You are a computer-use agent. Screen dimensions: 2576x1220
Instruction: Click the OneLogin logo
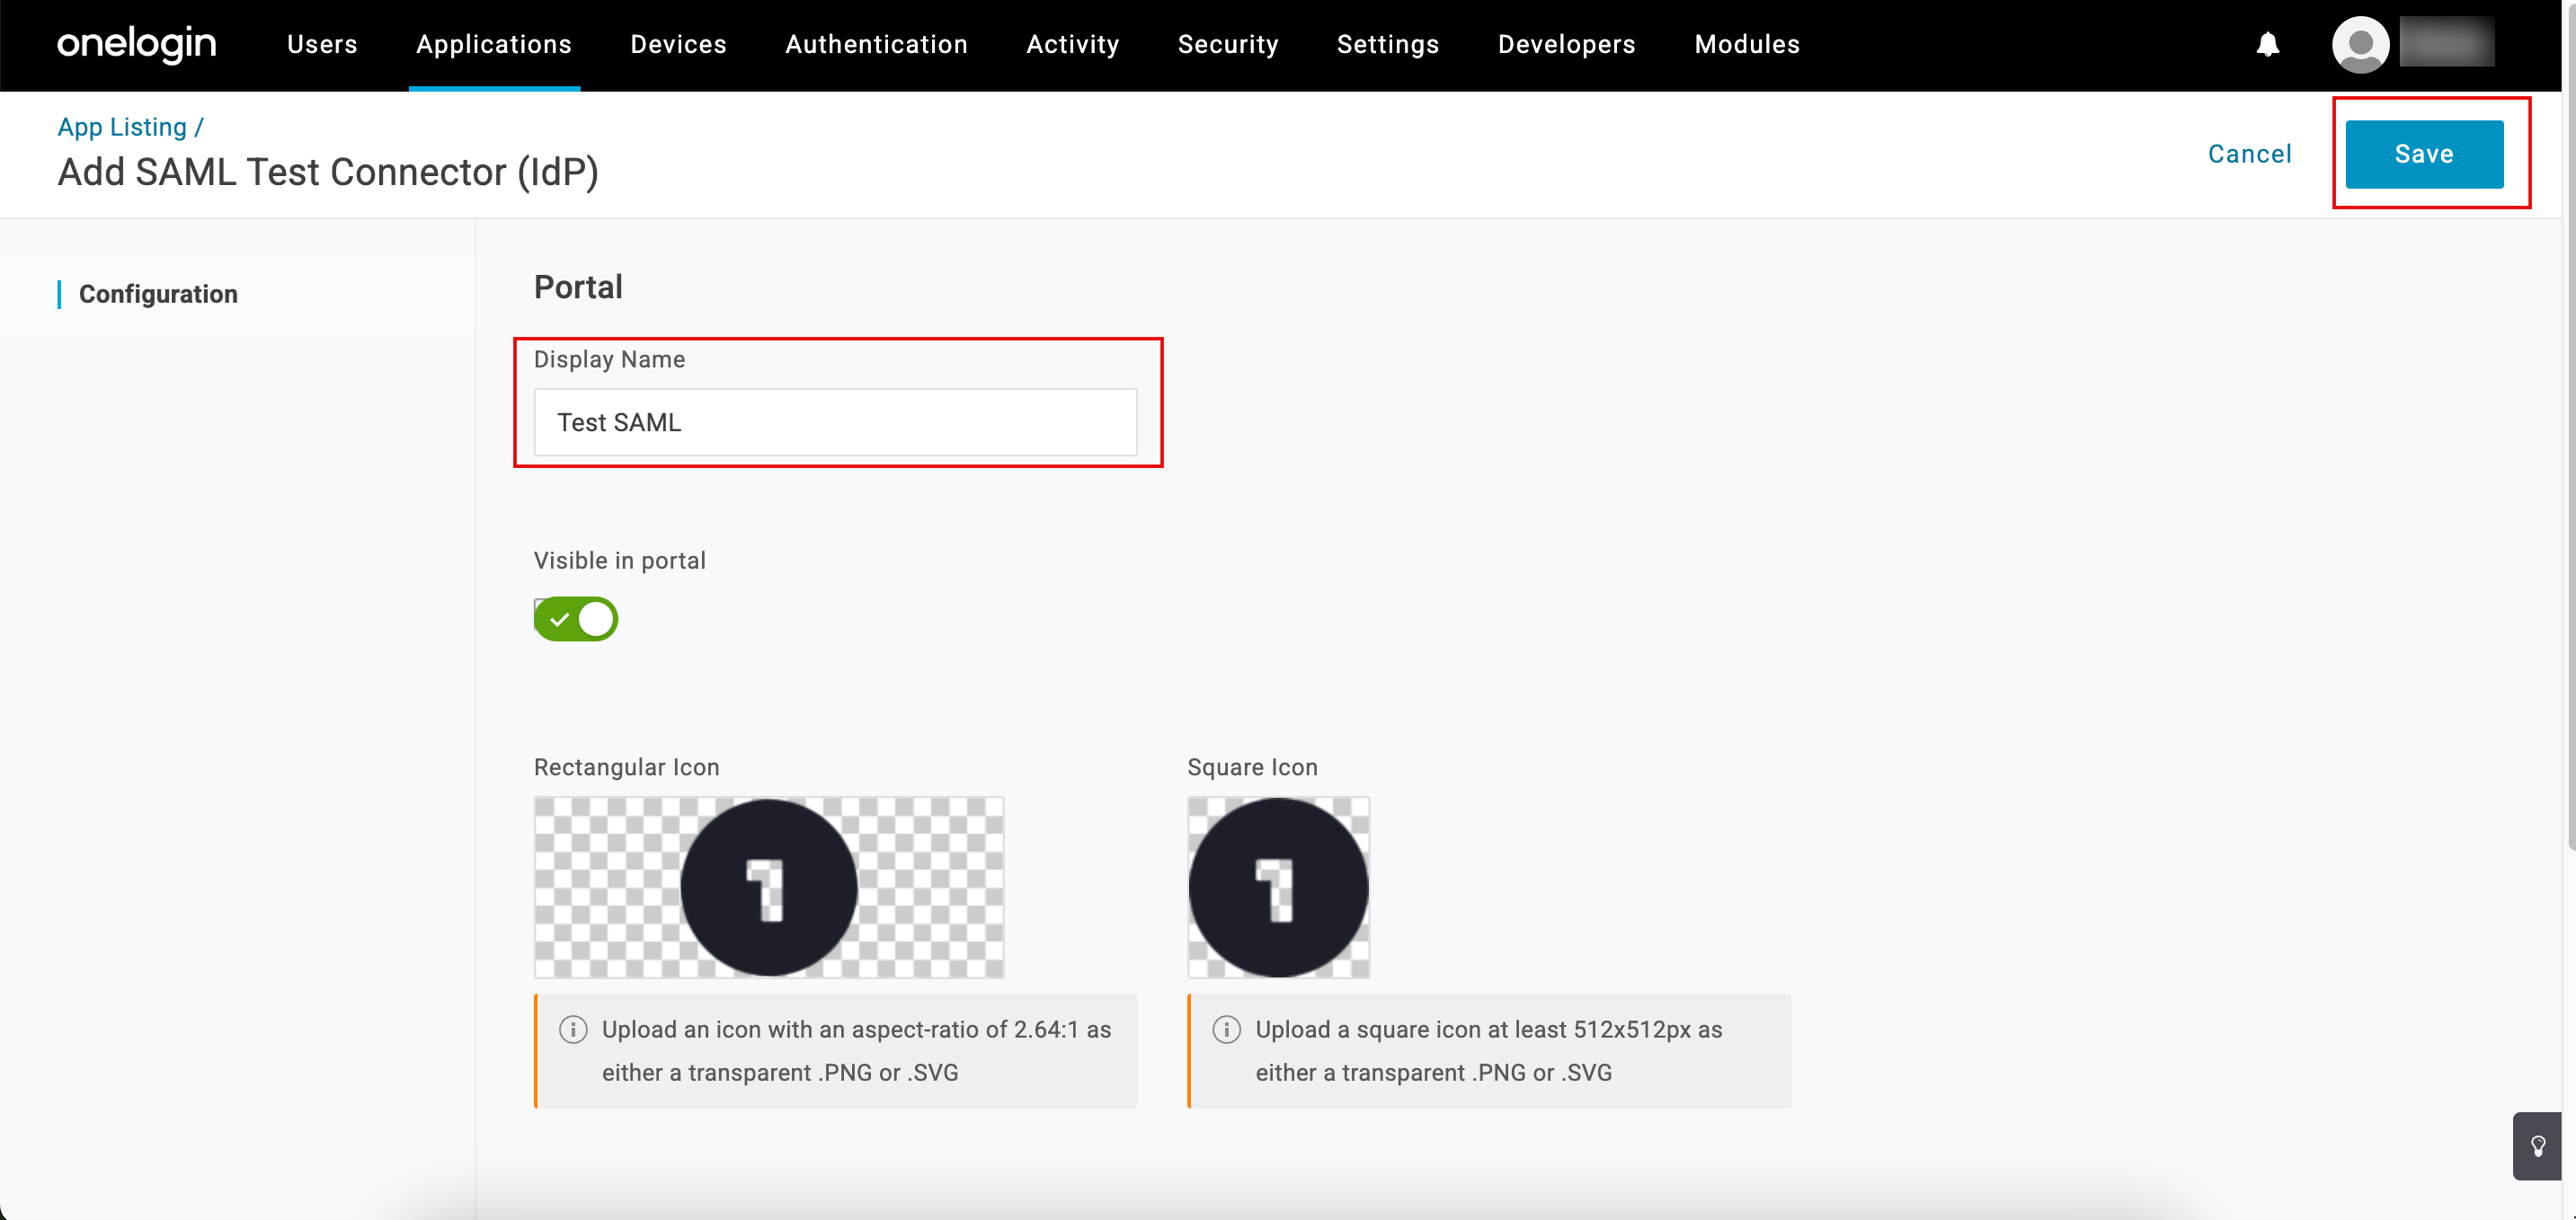click(136, 44)
